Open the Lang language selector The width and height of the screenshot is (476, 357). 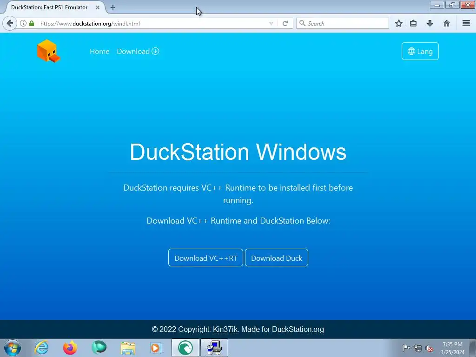point(420,51)
